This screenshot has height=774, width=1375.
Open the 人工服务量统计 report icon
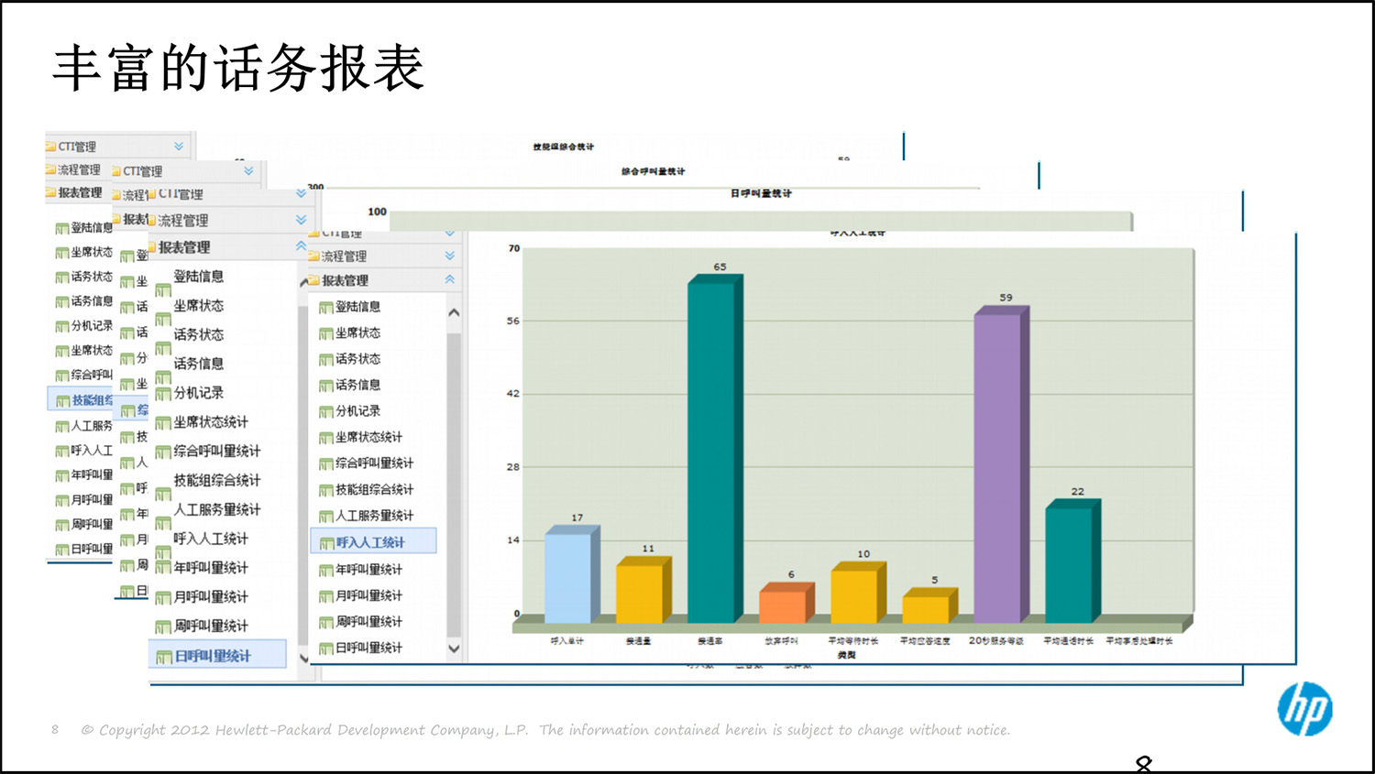coord(327,516)
